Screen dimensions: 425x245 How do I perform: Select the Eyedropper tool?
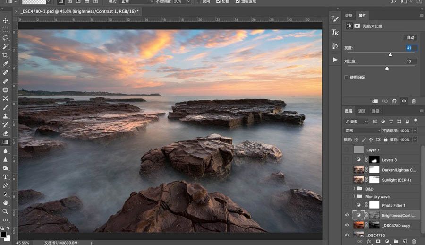click(x=5, y=64)
